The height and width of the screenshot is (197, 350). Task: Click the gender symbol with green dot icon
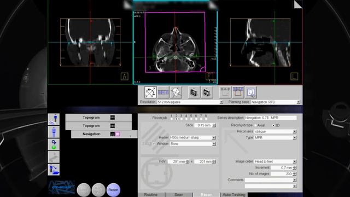pyautogui.click(x=54, y=144)
